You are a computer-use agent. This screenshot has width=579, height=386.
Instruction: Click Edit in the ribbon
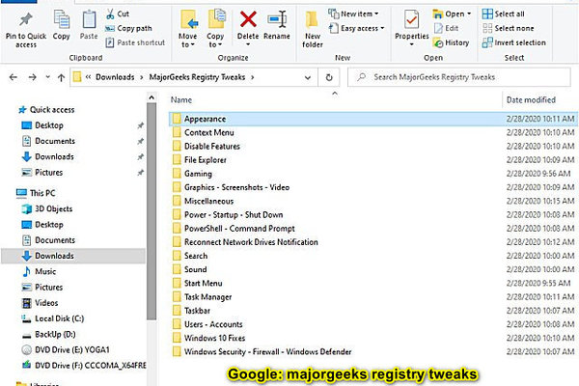click(x=446, y=28)
